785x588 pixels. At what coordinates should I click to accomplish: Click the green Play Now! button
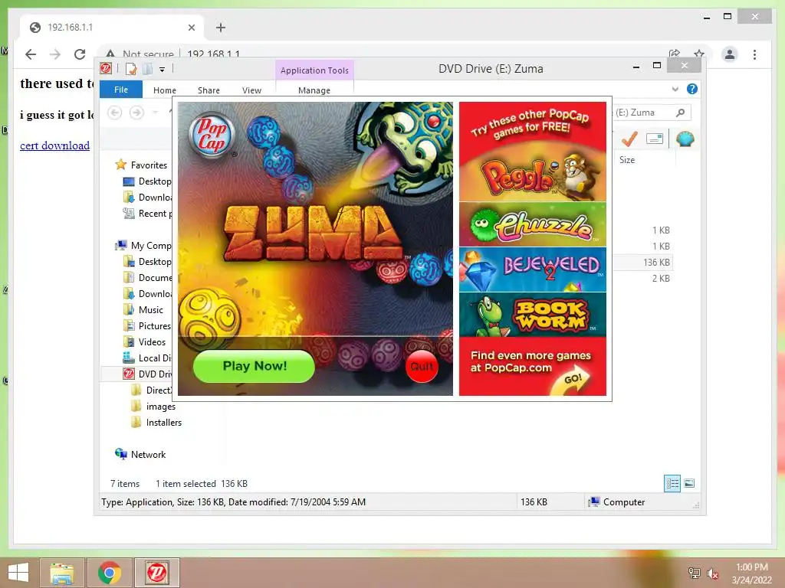254,366
